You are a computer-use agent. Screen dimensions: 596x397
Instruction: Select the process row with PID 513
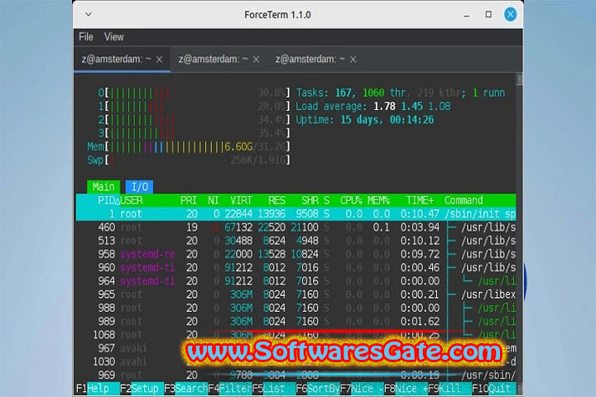pyautogui.click(x=296, y=241)
